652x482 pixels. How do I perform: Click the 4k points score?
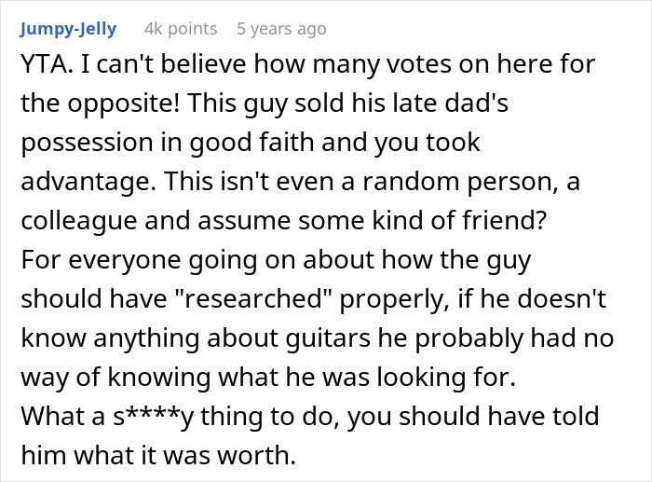pos(180,29)
